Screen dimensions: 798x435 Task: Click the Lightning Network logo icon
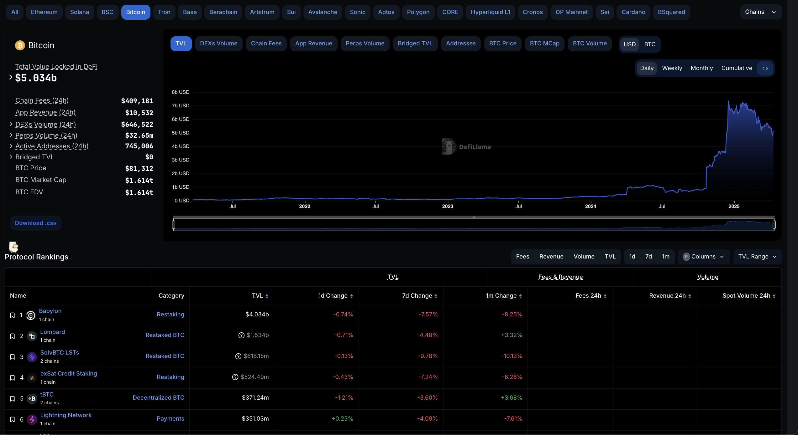32,419
